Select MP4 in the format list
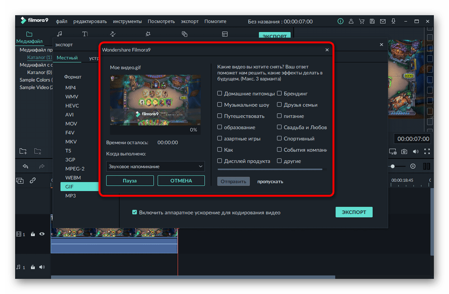This screenshot has width=449, height=294. point(70,88)
